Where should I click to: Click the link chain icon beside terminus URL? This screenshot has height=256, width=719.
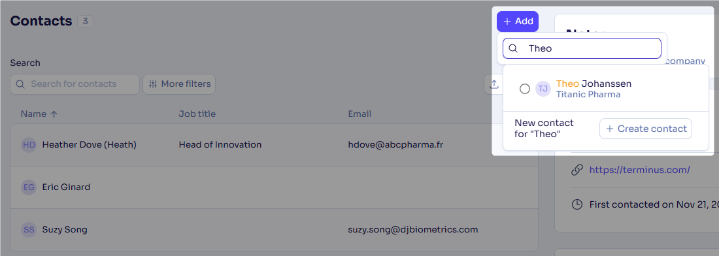tap(577, 170)
